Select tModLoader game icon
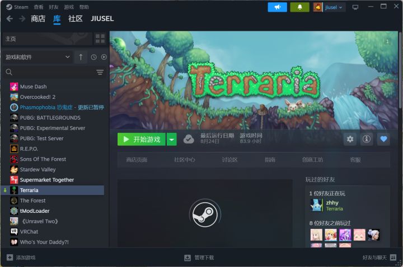 click(x=14, y=211)
